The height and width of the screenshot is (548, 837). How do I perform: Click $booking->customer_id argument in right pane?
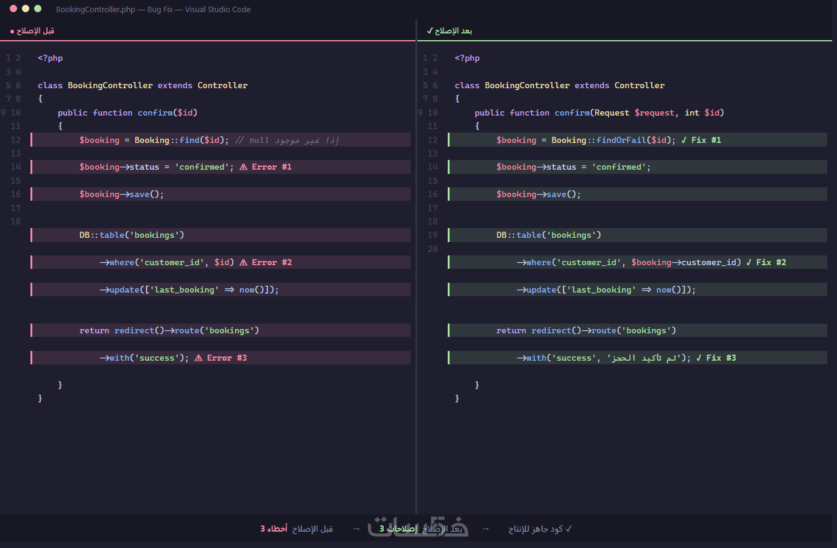(683, 263)
